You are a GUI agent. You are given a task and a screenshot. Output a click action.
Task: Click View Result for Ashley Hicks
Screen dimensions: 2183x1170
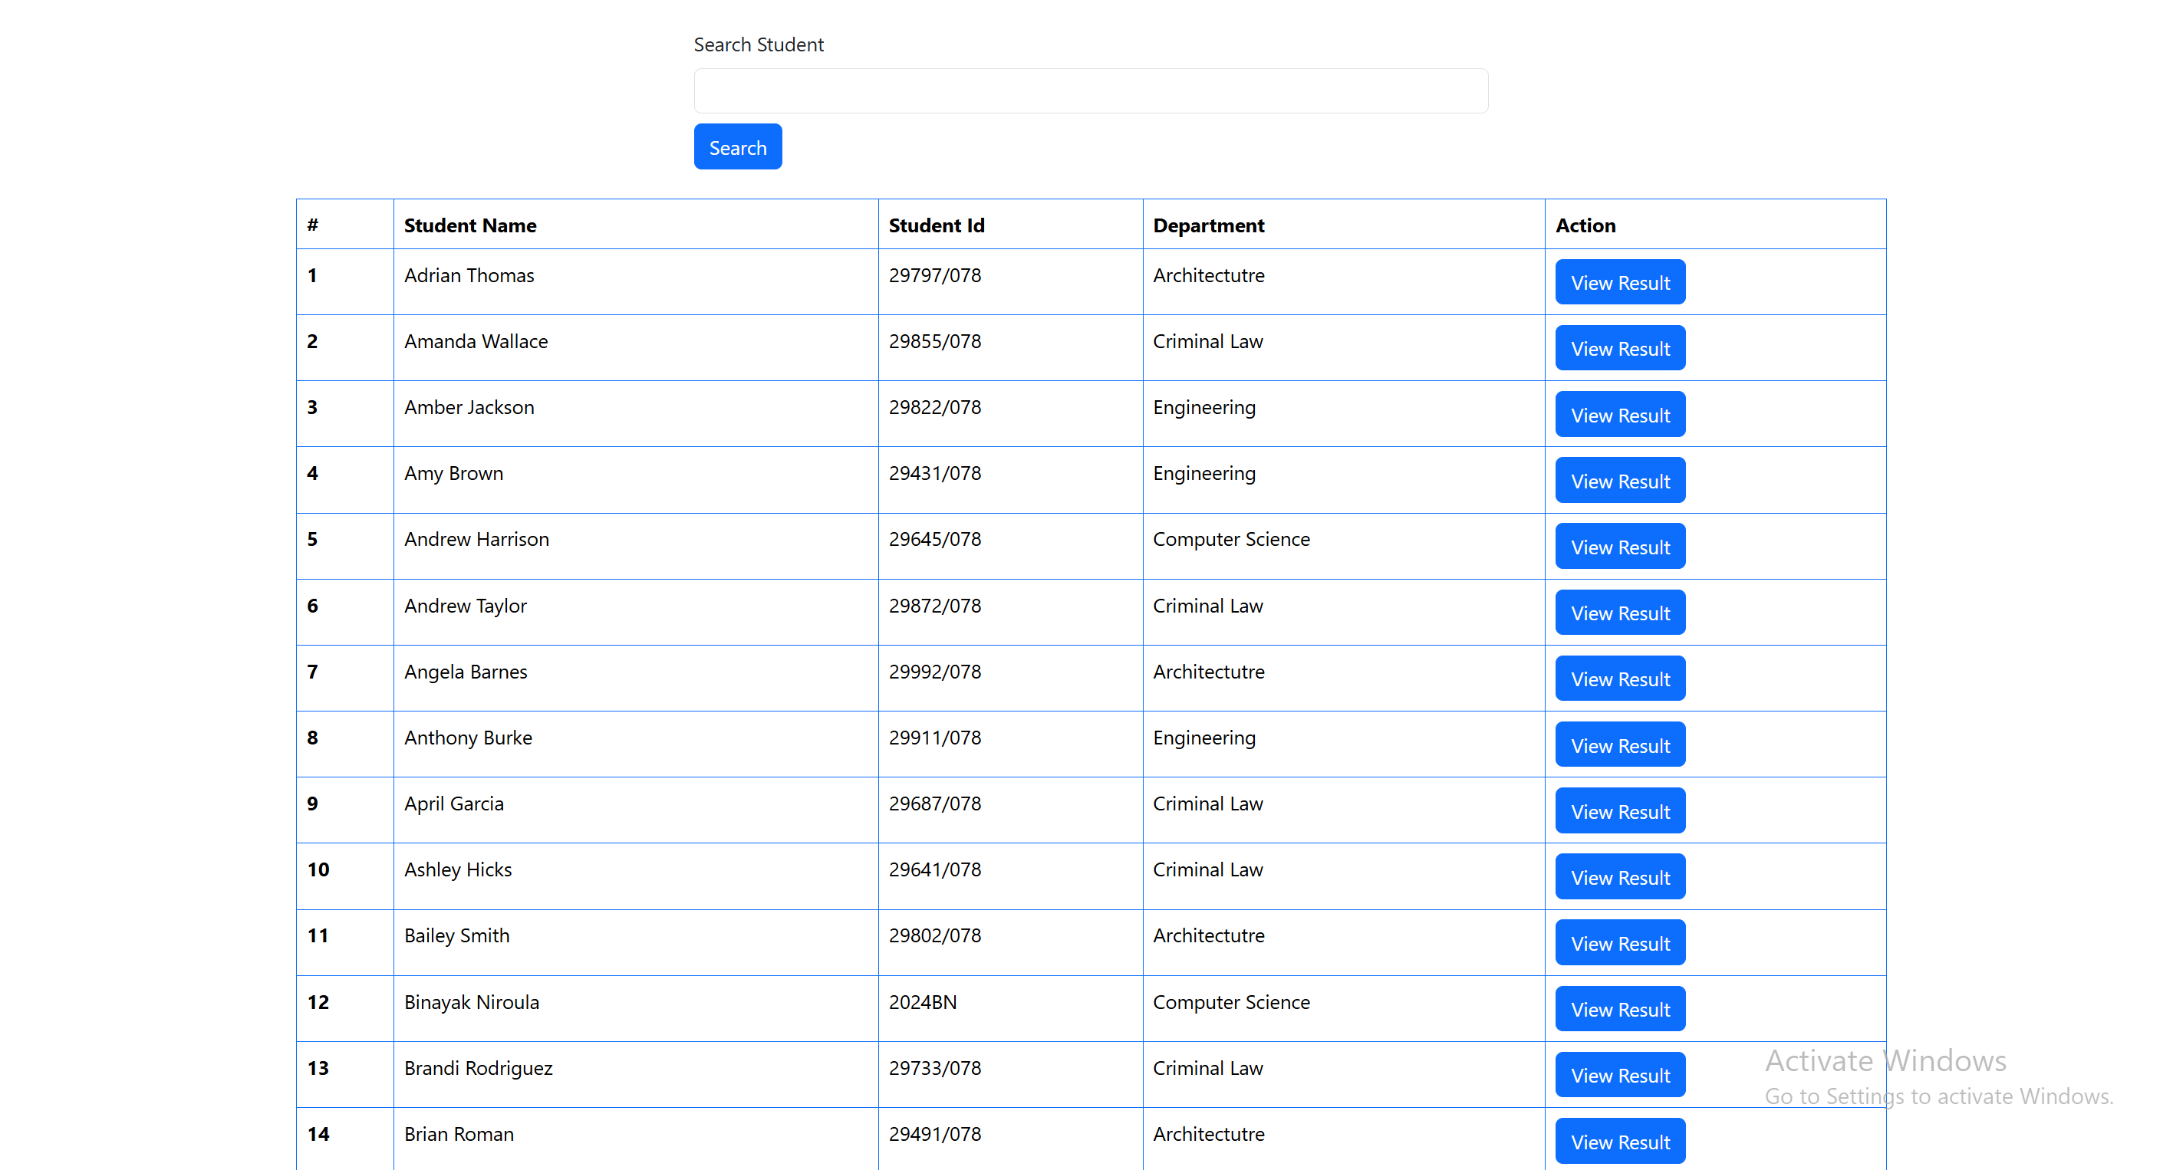(1619, 877)
